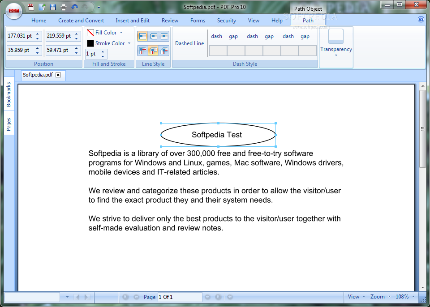Click the find previous triangle in status bar
This screenshot has width=430, height=307.
tap(77, 297)
